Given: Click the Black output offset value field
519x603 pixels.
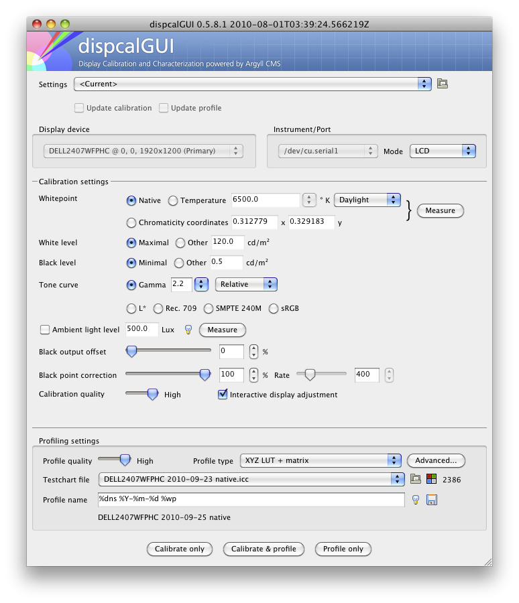Looking at the screenshot, I should click(231, 351).
